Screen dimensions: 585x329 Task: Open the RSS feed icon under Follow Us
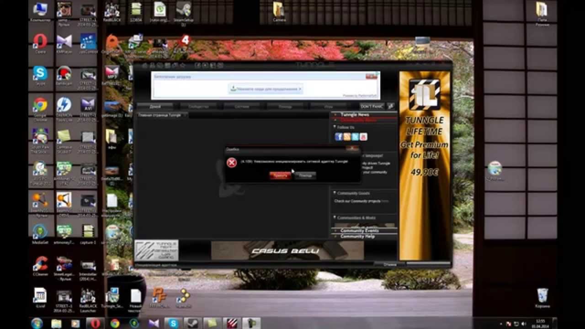[x=347, y=137]
